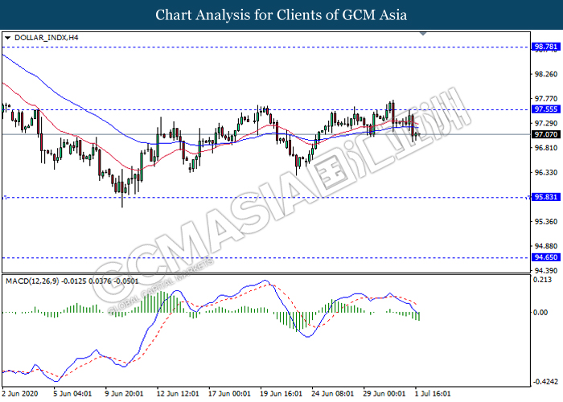Click the 97.290 price axis value

(x=546, y=124)
